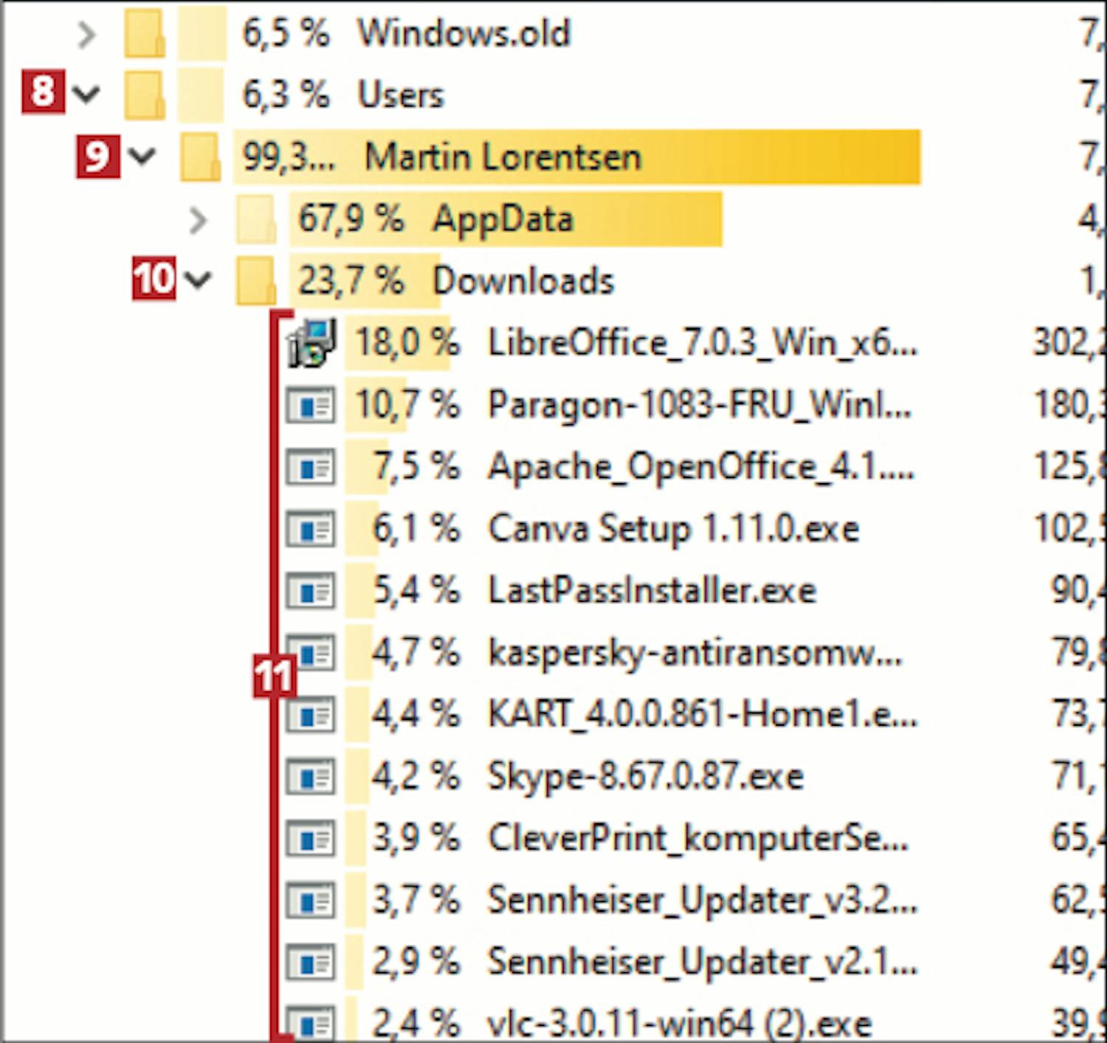The image size is (1107, 1043).
Task: Select the Skype-8.67.0.87.exe file name
Action: pos(646,777)
